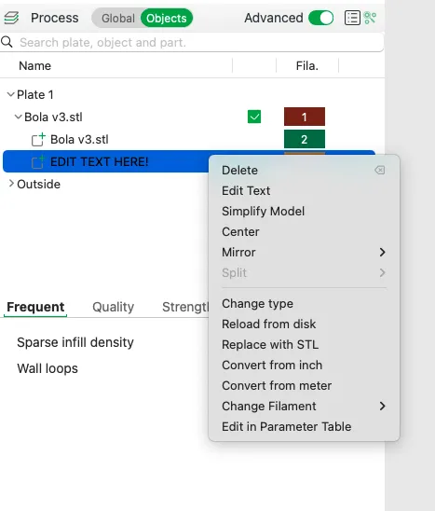Click the search magnifier icon
Image resolution: width=435 pixels, height=511 pixels.
[x=7, y=42]
